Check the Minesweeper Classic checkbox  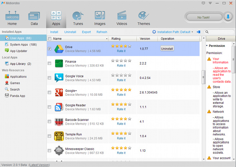tap(50, 151)
